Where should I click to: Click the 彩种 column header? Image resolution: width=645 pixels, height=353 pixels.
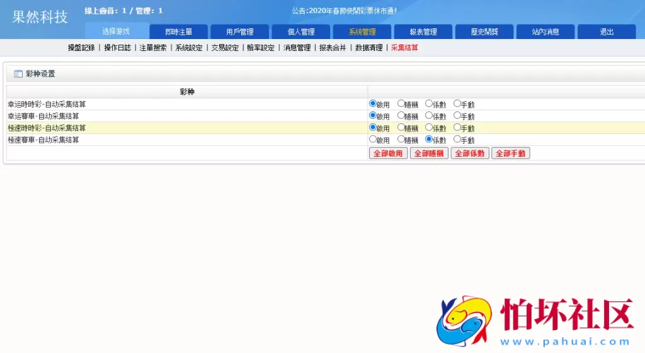(187, 92)
